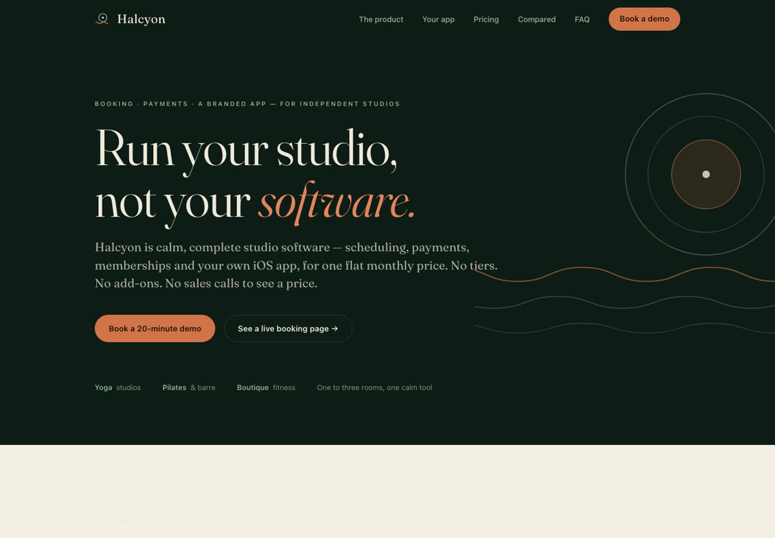Go to Your app section

(x=439, y=19)
